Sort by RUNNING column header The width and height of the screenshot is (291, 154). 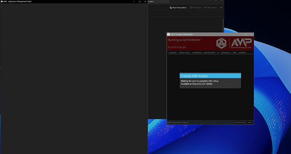point(242,53)
